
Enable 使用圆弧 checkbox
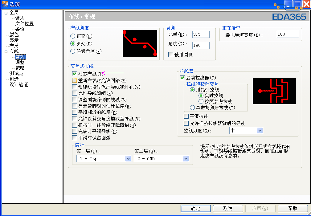point(171,55)
